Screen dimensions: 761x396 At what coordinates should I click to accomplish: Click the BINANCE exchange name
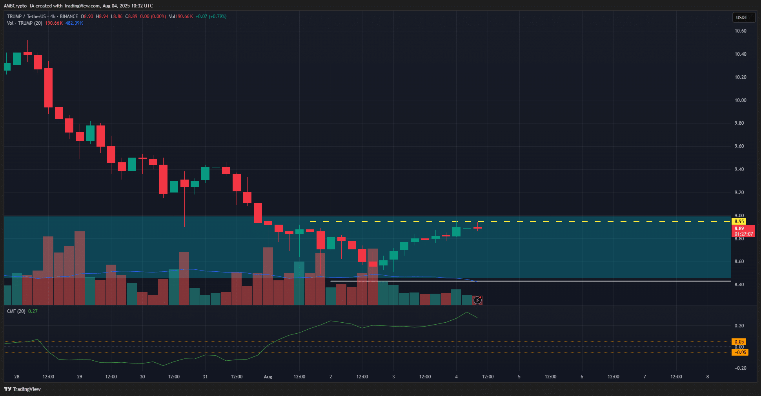click(x=69, y=16)
